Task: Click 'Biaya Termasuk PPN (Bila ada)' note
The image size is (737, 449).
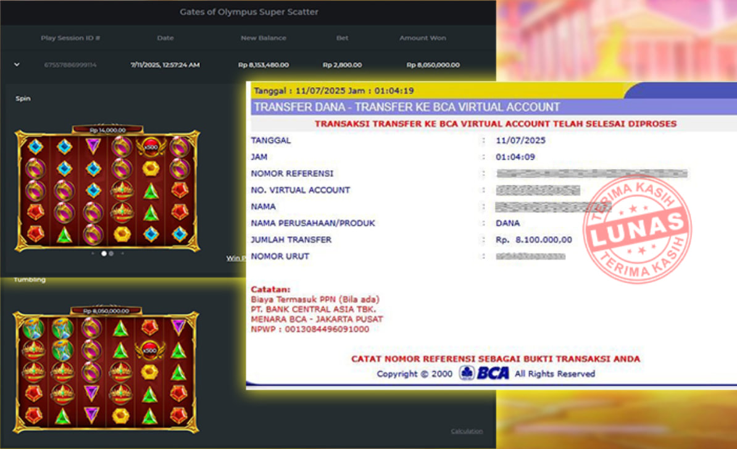Action: pos(315,299)
